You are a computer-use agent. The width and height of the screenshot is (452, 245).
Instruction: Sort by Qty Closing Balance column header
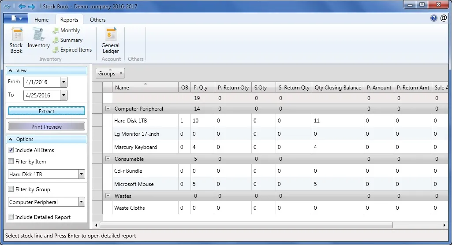point(338,88)
